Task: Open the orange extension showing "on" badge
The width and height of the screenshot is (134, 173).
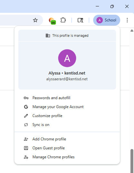Action: pos(52,21)
